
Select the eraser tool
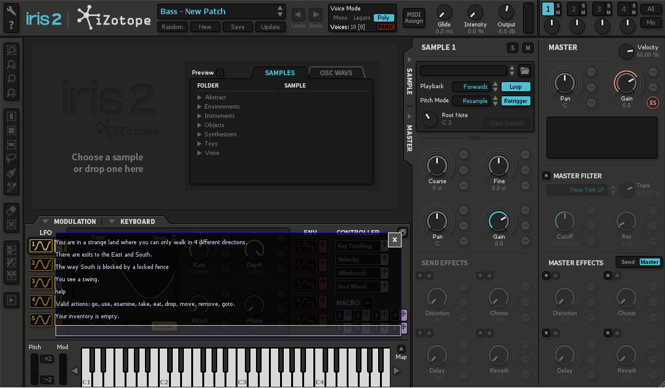(x=11, y=210)
